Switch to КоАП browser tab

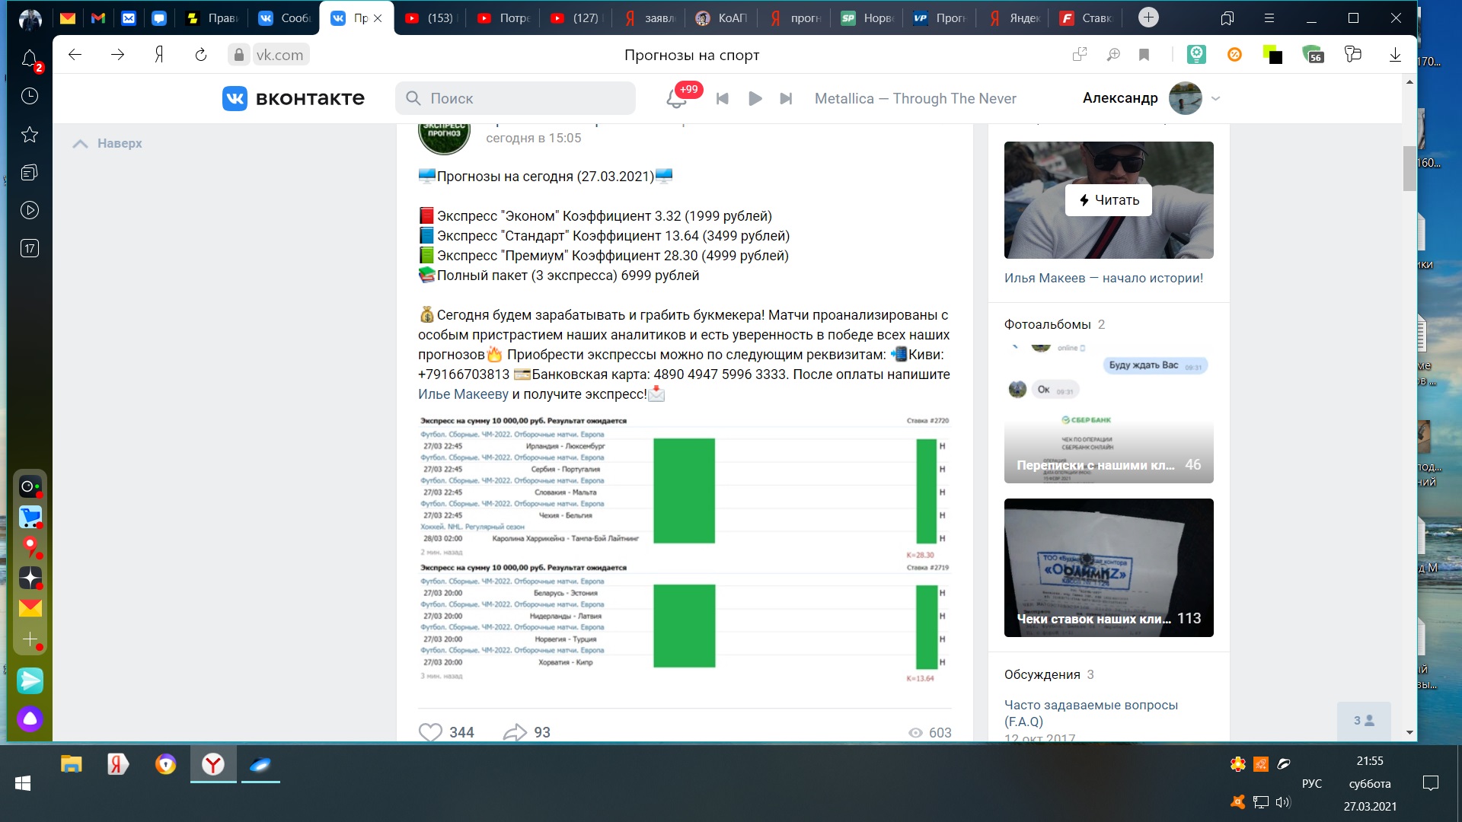coord(722,18)
